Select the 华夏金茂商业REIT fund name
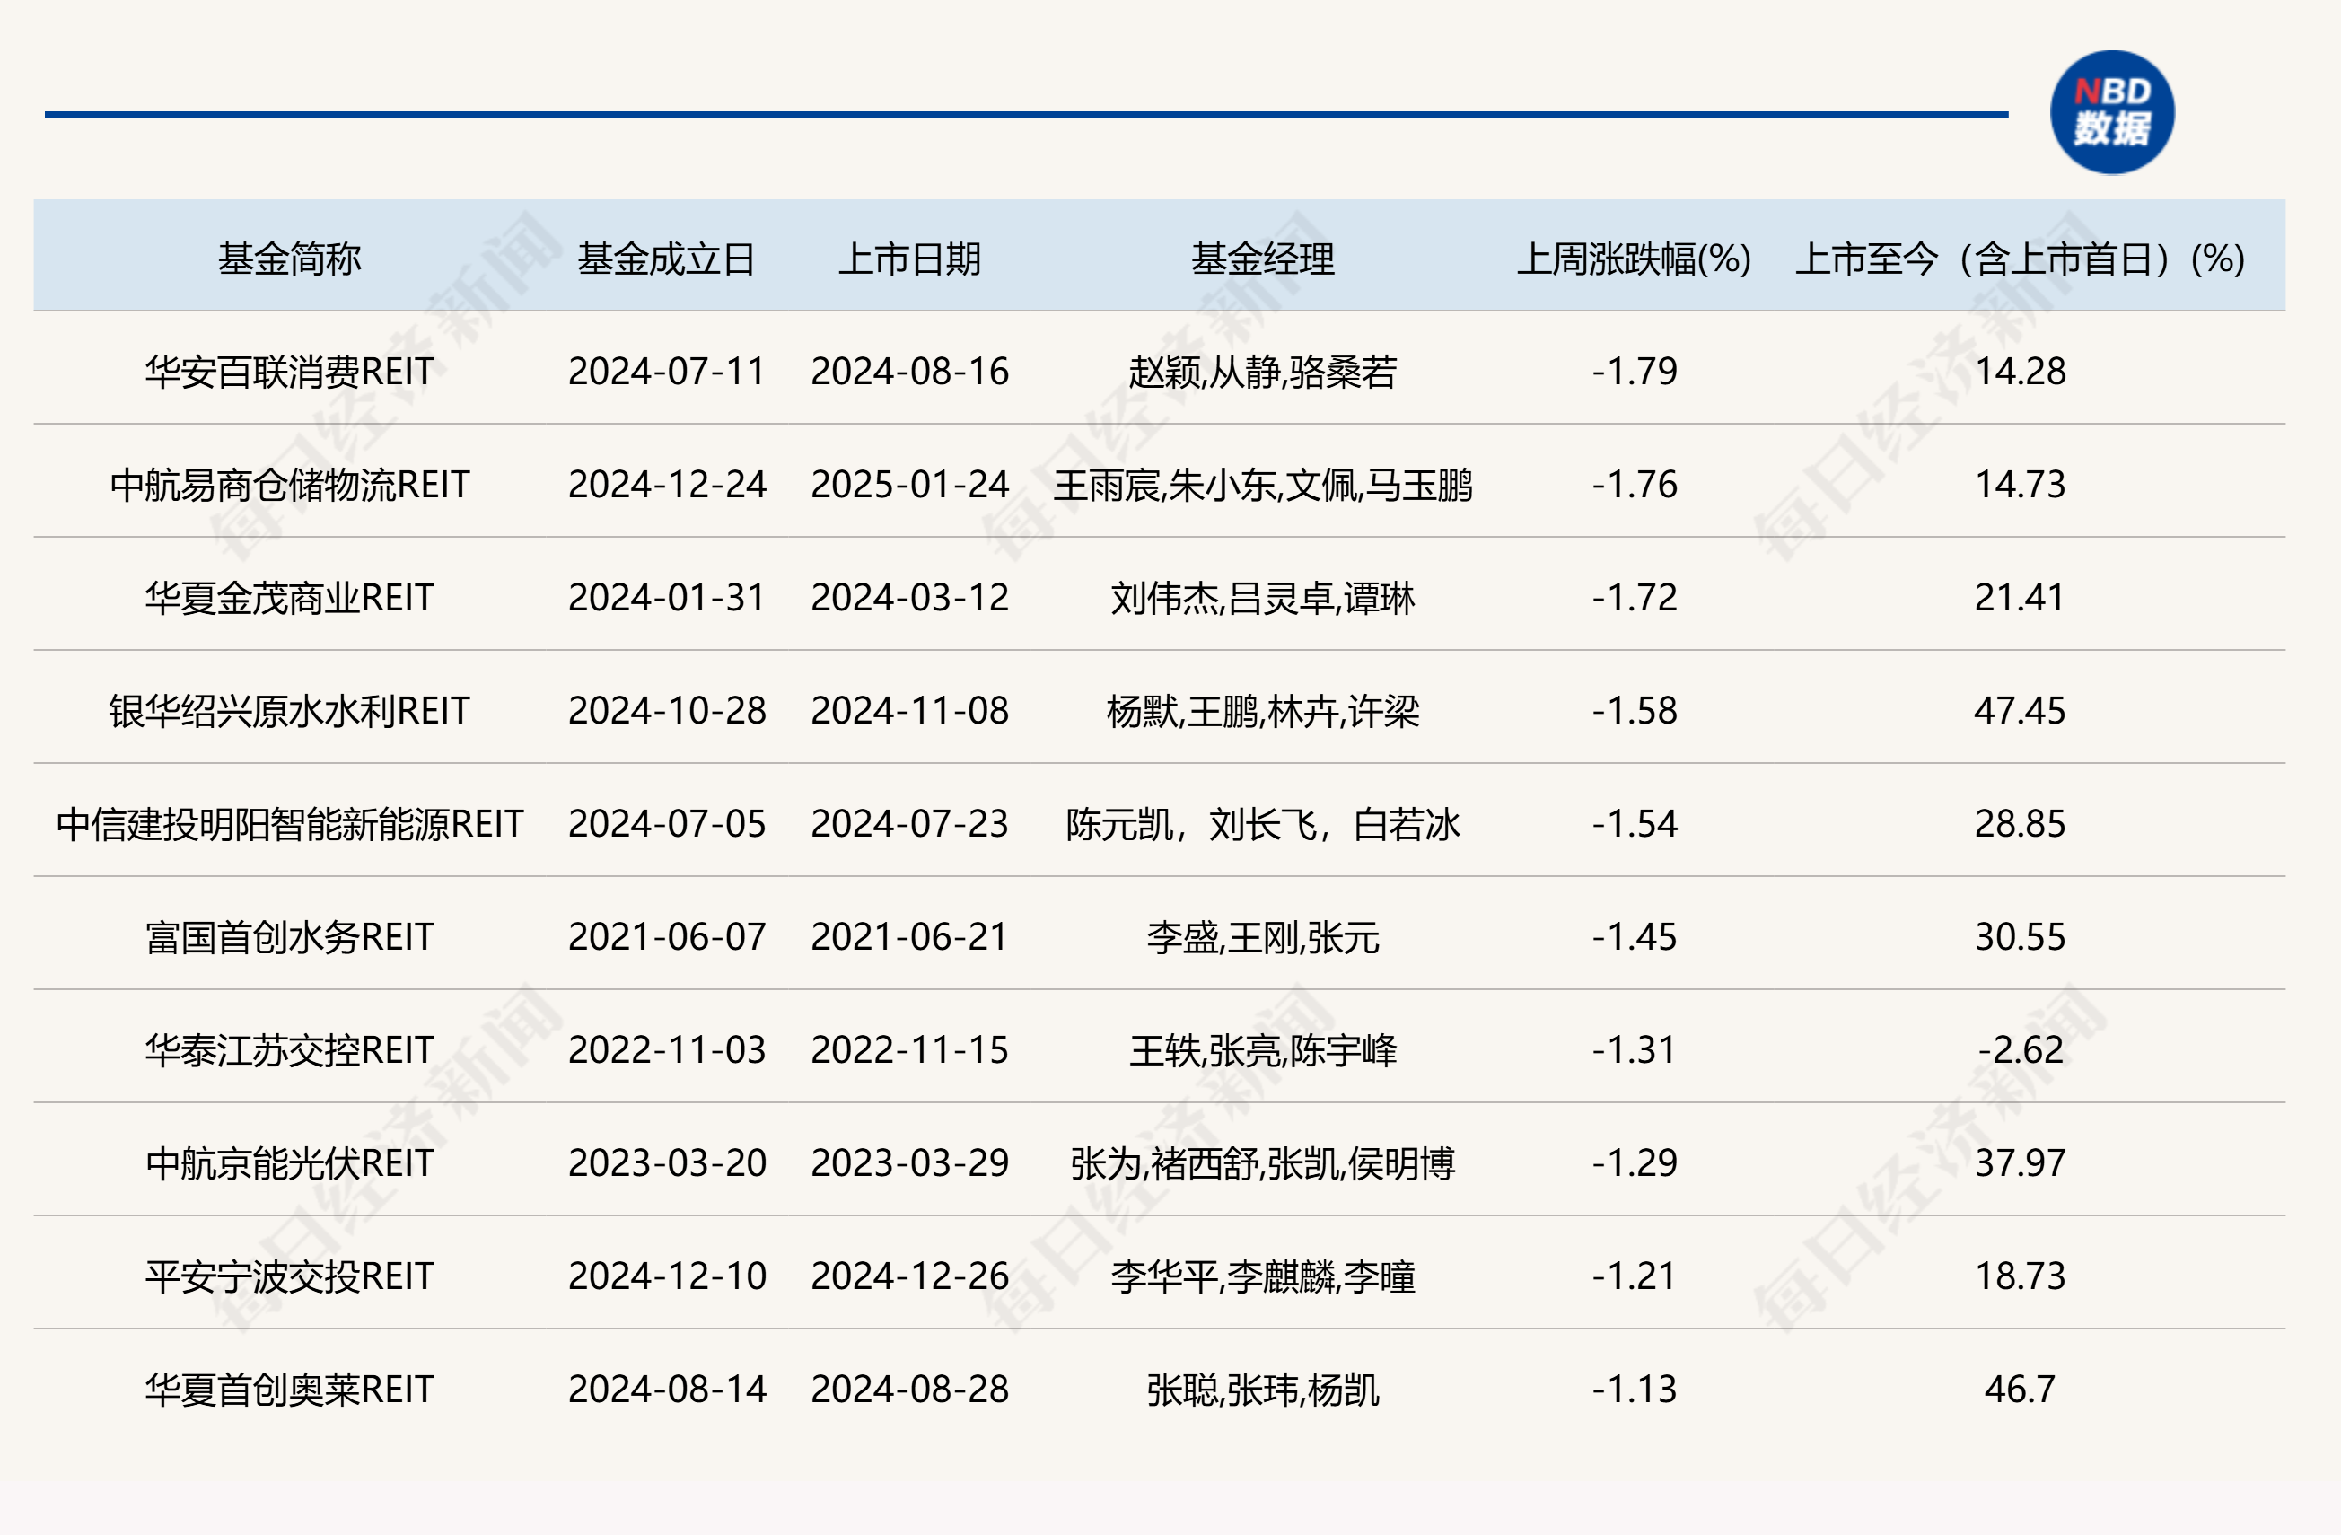Screen dimensions: 2341x1535 click(x=289, y=598)
